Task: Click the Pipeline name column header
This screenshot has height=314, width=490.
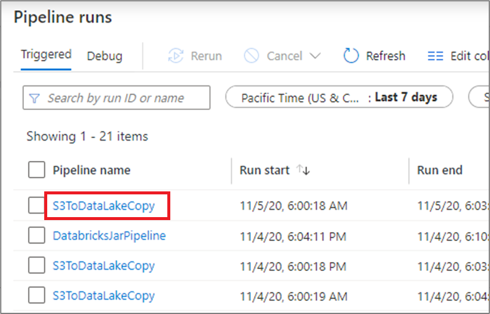Action: click(x=91, y=170)
